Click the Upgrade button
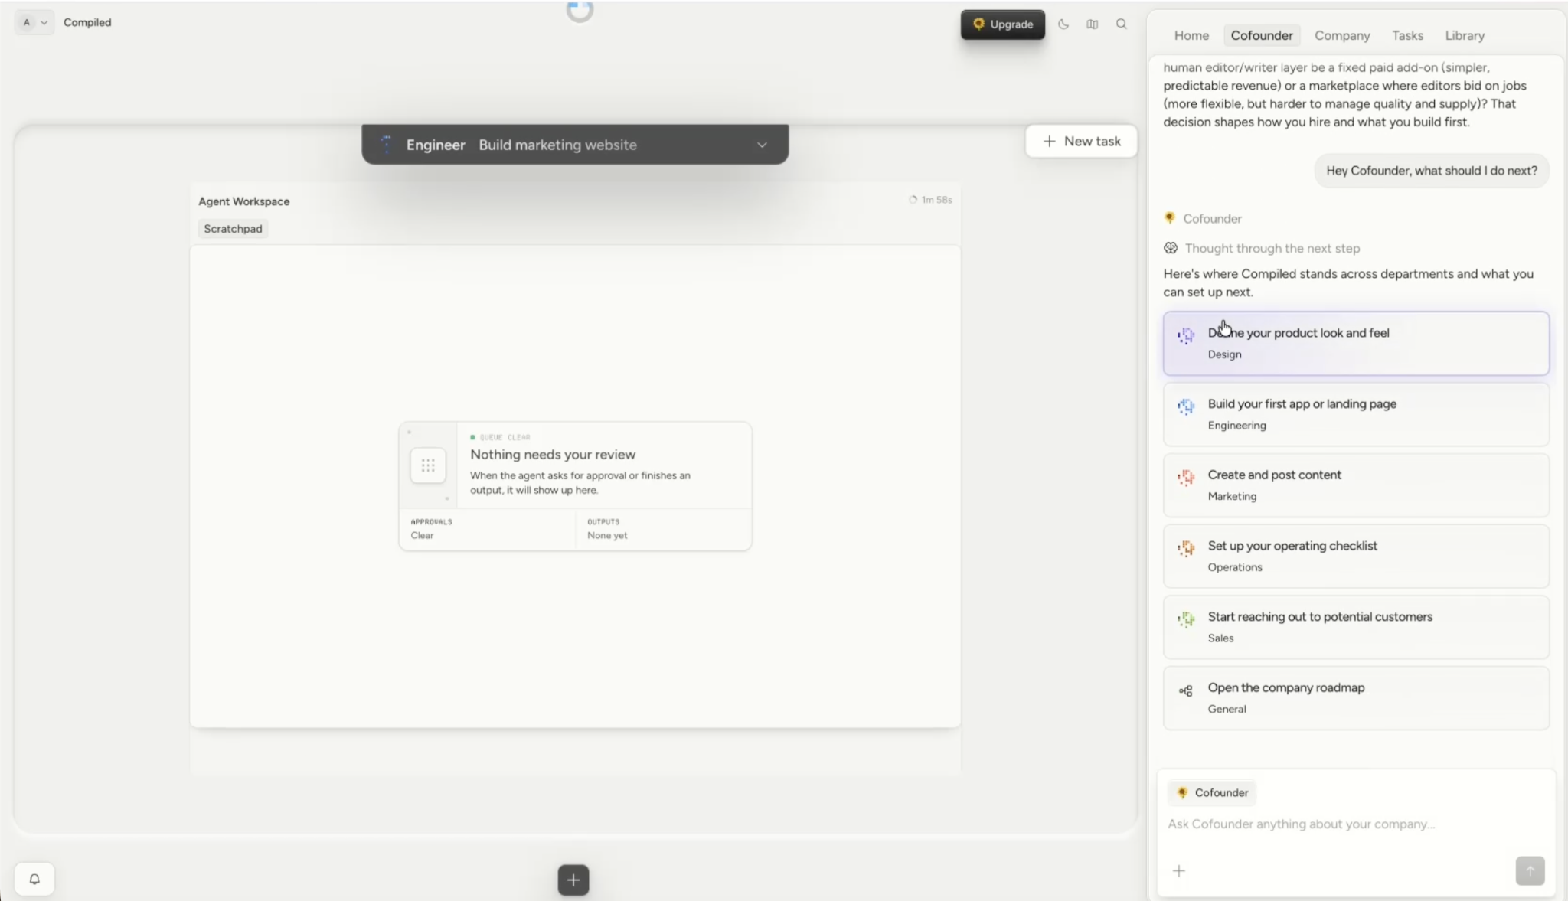 click(1003, 24)
